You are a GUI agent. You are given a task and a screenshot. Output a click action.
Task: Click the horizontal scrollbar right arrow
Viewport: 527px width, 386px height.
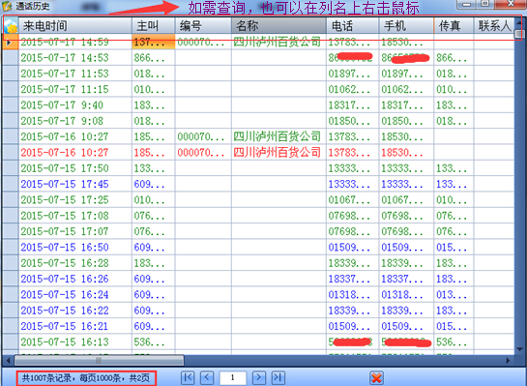pos(508,361)
